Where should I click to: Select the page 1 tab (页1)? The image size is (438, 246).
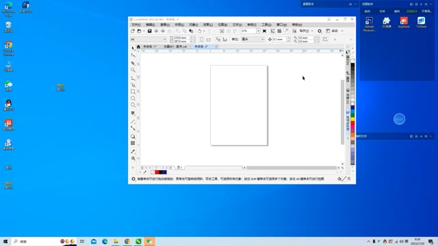(x=179, y=167)
